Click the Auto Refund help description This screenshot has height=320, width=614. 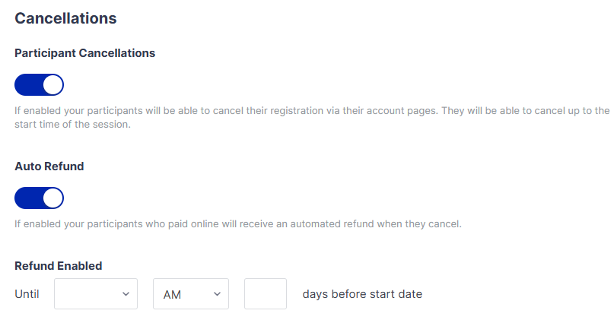[238, 224]
